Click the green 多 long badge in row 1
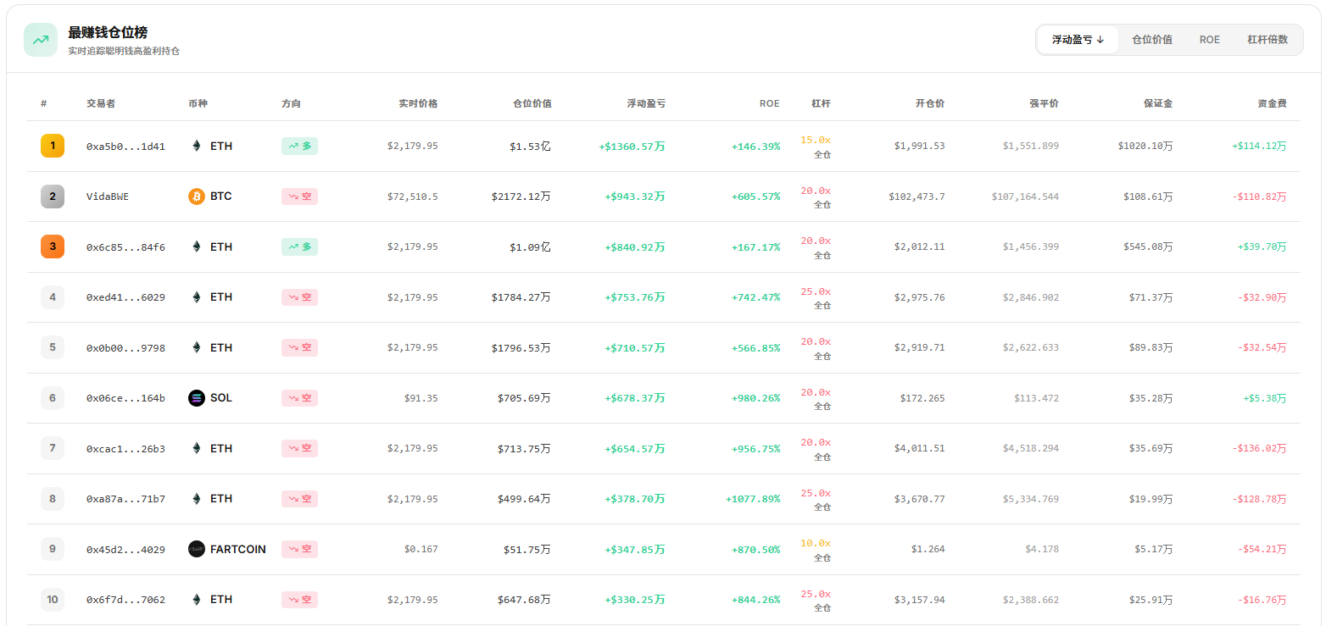The image size is (1326, 626). [x=299, y=145]
